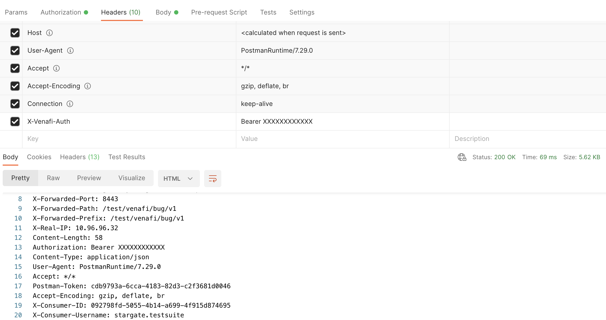Click the Accept-Encoding info icon
Screen dimensions: 606x320
click(87, 86)
